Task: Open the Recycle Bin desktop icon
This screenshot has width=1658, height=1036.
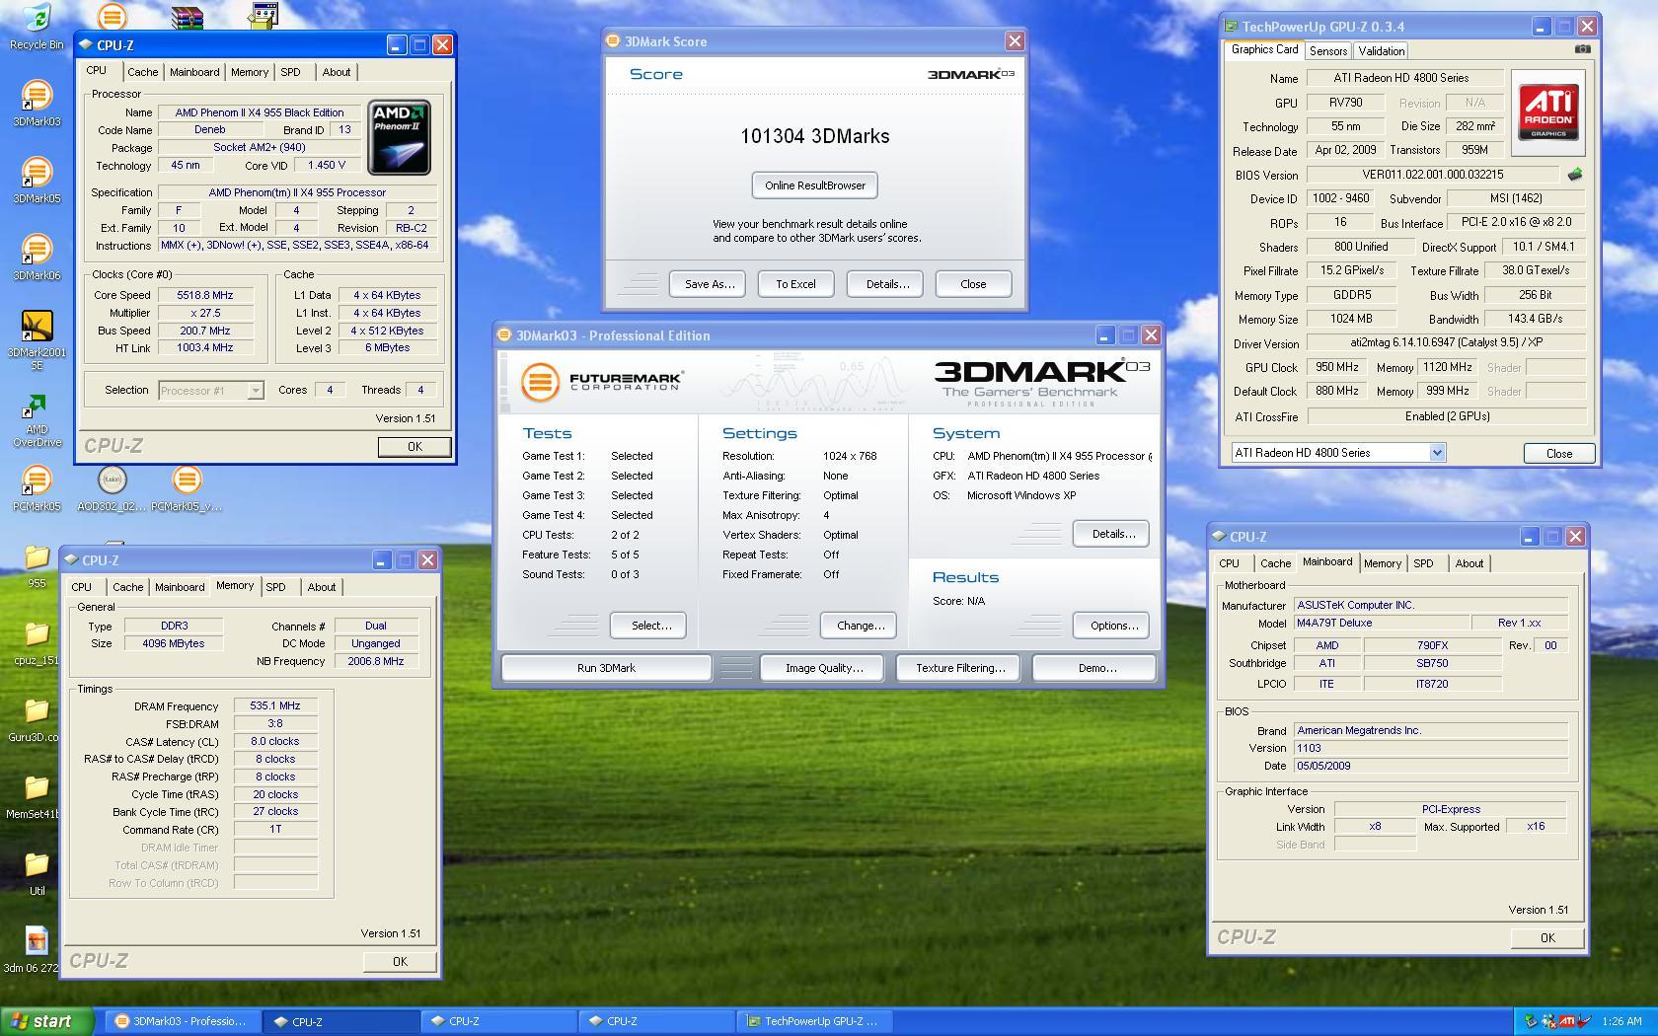Action: [36, 27]
